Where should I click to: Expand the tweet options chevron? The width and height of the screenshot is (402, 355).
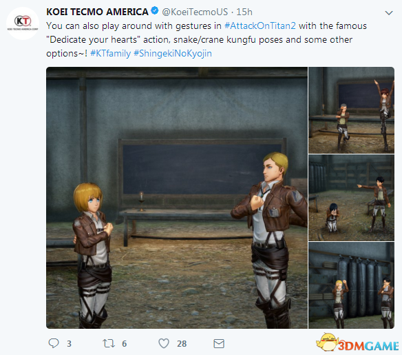pyautogui.click(x=389, y=13)
